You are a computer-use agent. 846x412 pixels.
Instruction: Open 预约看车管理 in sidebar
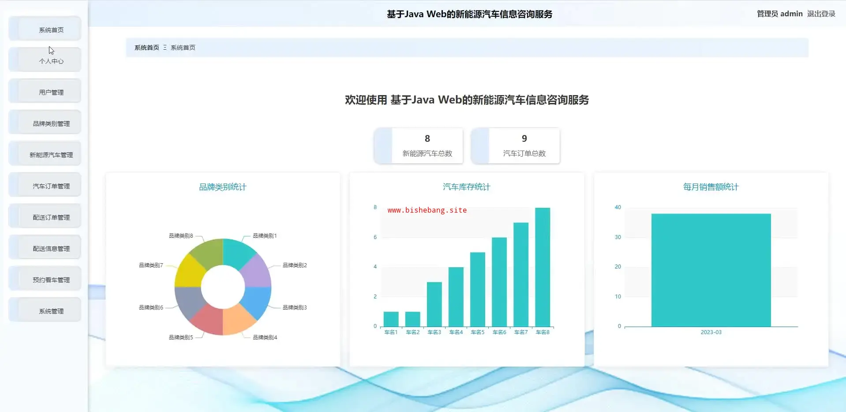coord(45,279)
